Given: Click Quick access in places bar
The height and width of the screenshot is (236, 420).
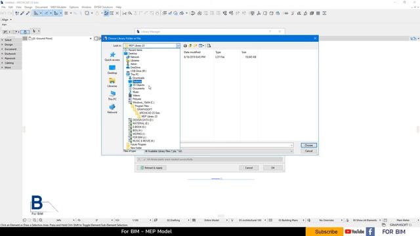Looking at the screenshot, I should click(x=112, y=57).
